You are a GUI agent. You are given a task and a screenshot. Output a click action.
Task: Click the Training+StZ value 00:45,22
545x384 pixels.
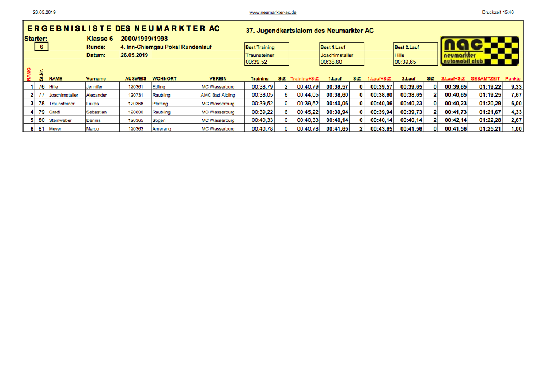point(308,112)
